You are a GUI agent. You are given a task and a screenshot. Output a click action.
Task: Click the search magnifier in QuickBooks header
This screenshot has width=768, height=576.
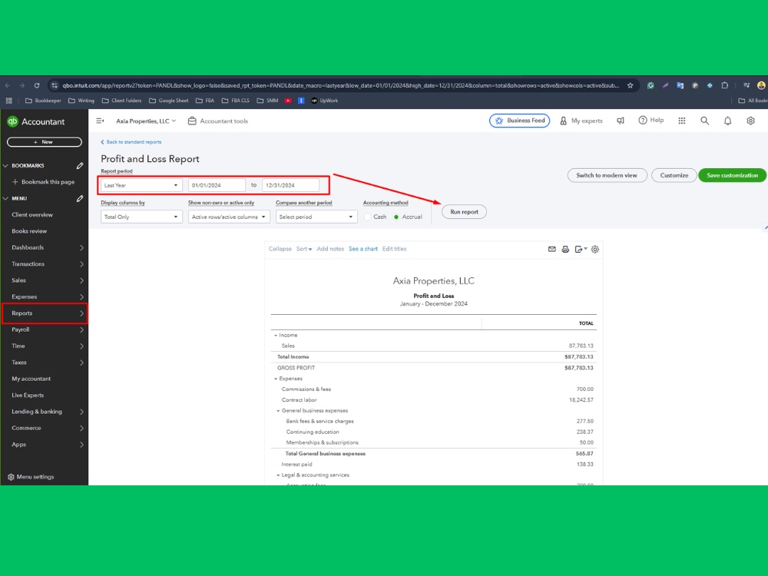tap(704, 121)
